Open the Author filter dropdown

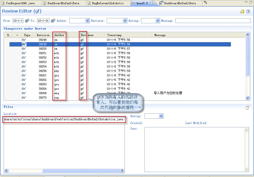coord(87,21)
